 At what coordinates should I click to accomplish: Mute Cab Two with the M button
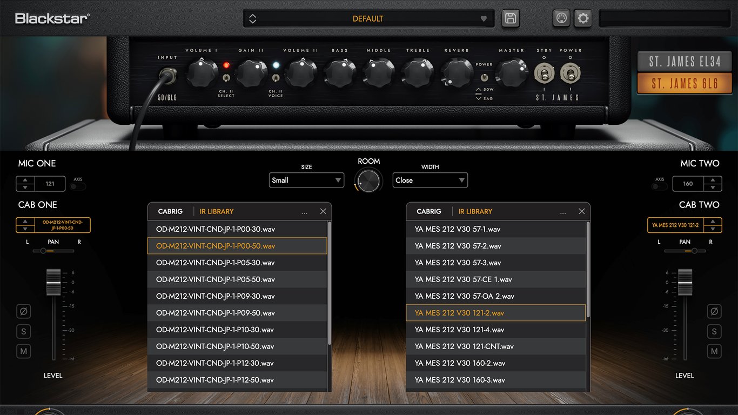(x=714, y=351)
